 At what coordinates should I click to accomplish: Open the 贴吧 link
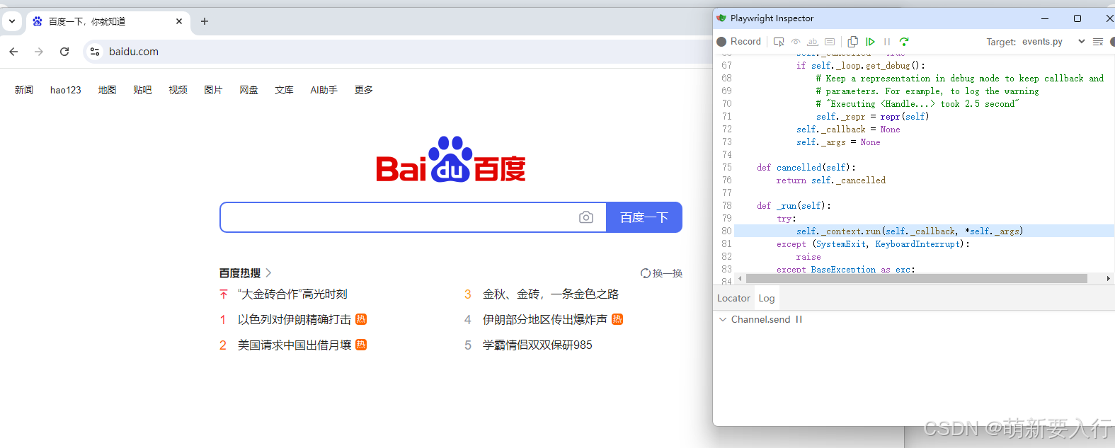142,90
